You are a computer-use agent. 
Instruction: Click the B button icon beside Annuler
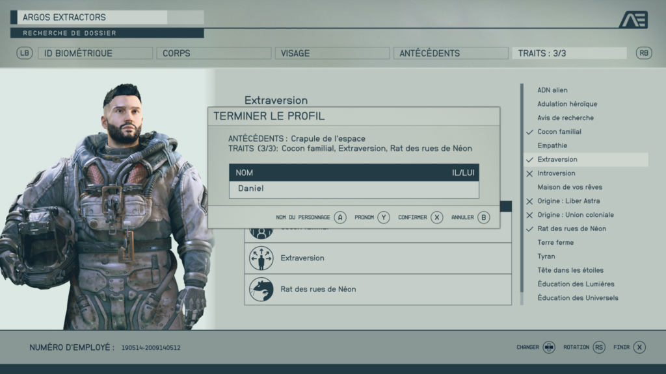coord(483,218)
